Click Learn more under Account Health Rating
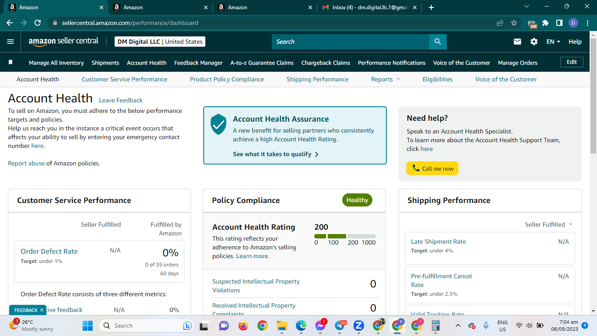The height and width of the screenshot is (336, 597). click(x=252, y=256)
